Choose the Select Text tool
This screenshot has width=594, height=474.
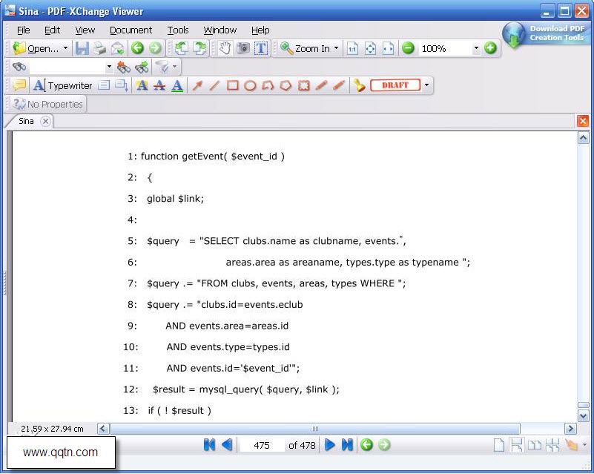pos(261,48)
